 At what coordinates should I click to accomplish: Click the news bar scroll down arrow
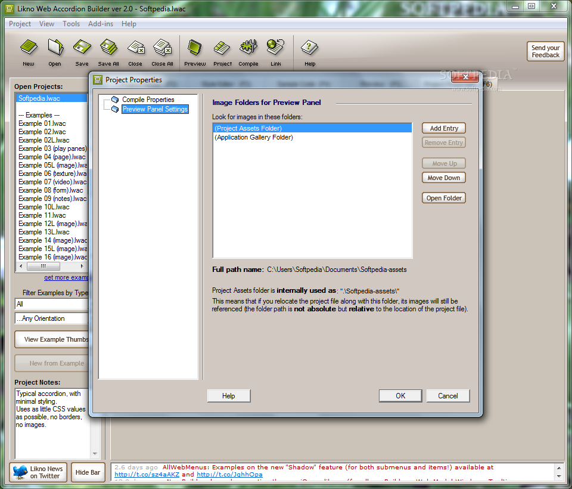[559, 476]
